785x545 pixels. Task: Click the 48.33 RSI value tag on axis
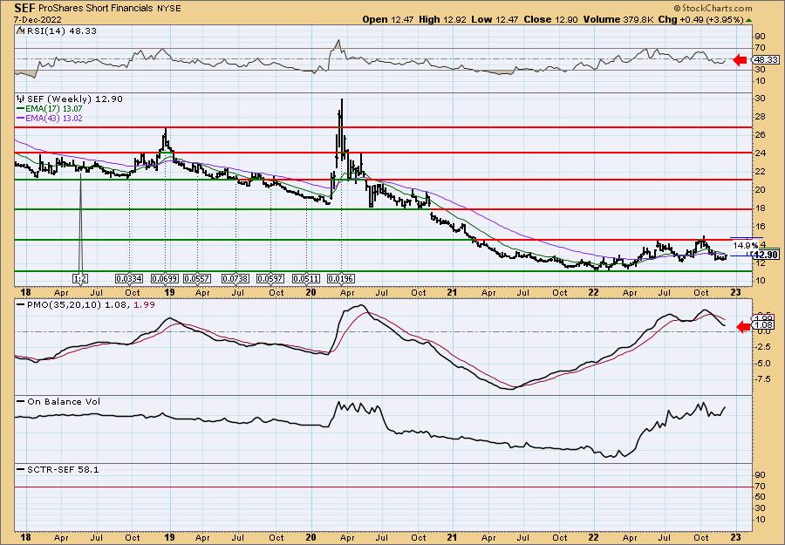766,60
